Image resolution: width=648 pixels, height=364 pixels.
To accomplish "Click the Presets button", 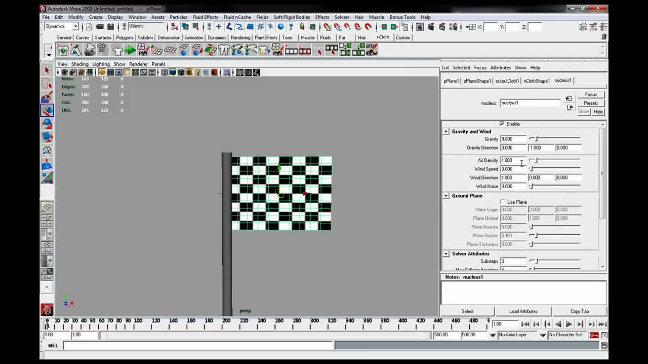I will click(x=591, y=103).
